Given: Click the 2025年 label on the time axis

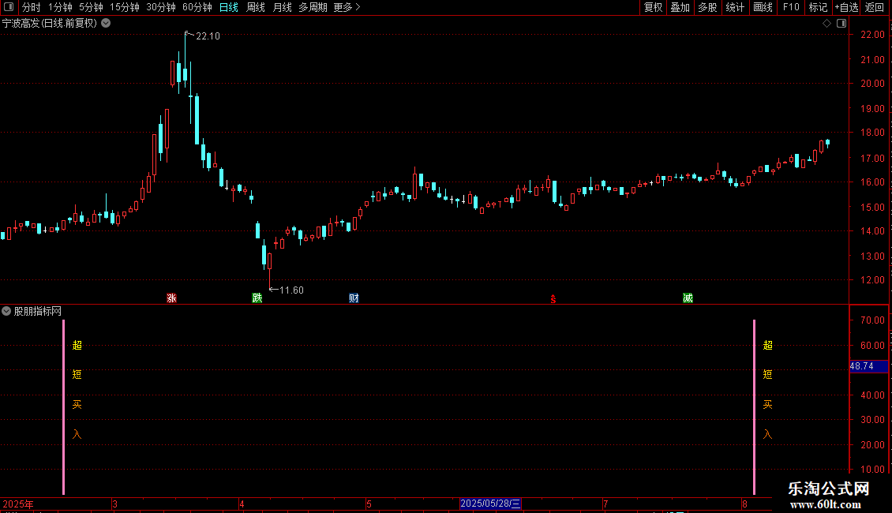Looking at the screenshot, I should tap(17, 504).
